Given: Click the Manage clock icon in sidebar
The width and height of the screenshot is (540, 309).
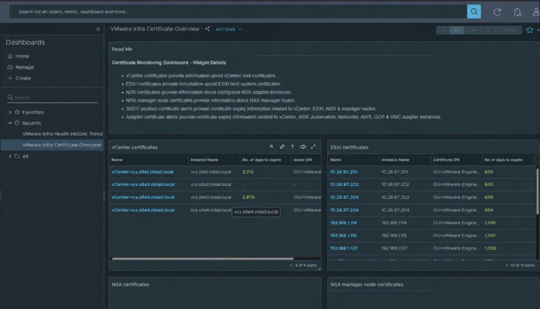Looking at the screenshot, I should tap(10, 67).
